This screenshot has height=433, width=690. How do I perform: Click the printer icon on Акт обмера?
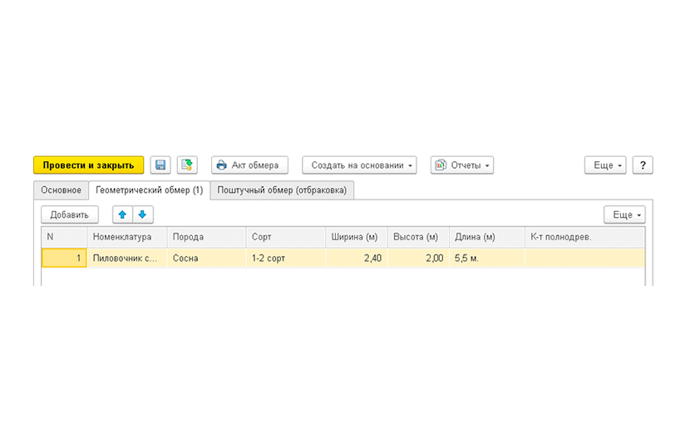pyautogui.click(x=222, y=165)
